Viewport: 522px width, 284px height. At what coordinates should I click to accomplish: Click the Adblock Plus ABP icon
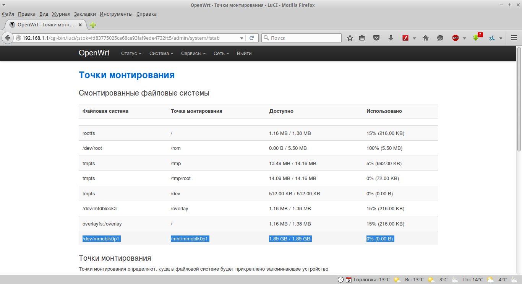click(x=456, y=38)
